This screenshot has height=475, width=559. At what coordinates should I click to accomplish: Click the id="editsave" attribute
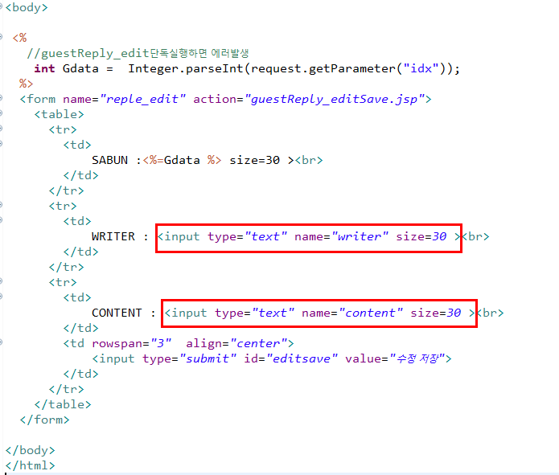[290, 358]
